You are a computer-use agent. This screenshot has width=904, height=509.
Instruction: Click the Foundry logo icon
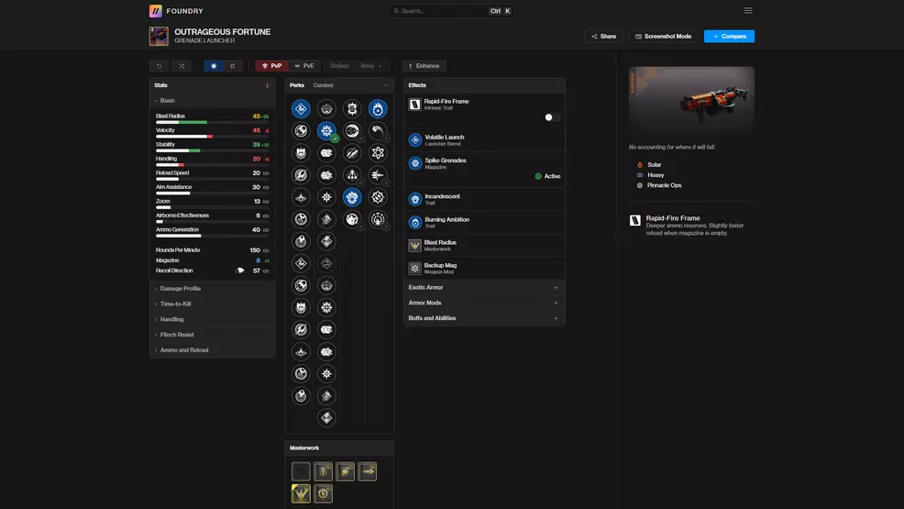[x=155, y=11]
